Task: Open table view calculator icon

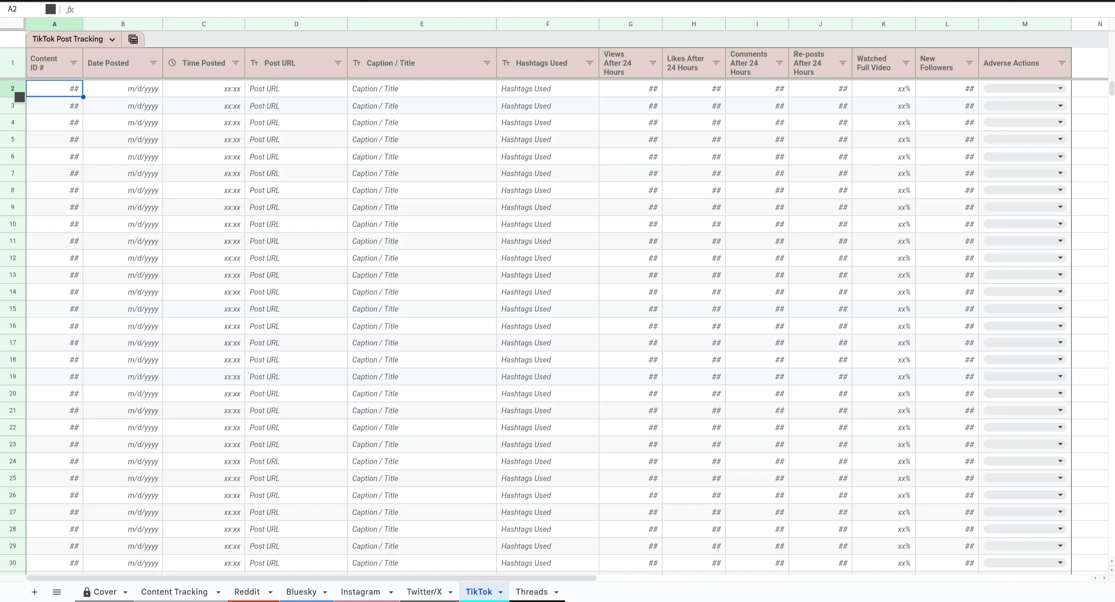Action: (133, 40)
